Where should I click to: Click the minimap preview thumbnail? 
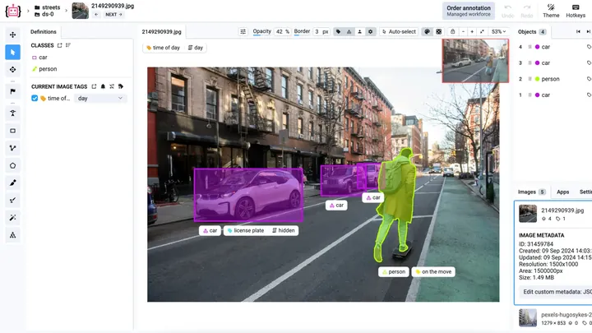475,60
